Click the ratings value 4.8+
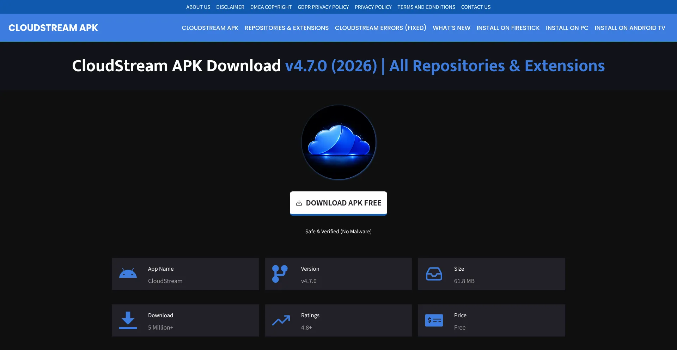The width and height of the screenshot is (677, 350). (306, 327)
